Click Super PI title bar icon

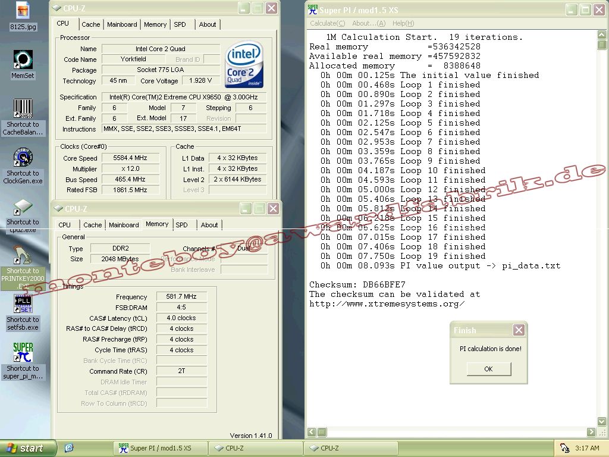click(313, 10)
